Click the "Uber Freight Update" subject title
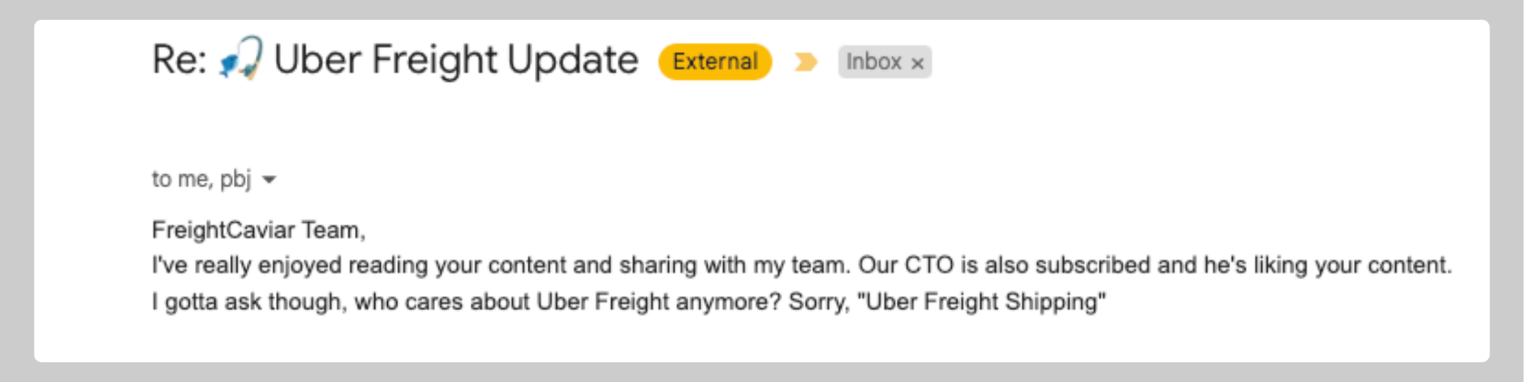This screenshot has height=382, width=1524. click(x=456, y=60)
